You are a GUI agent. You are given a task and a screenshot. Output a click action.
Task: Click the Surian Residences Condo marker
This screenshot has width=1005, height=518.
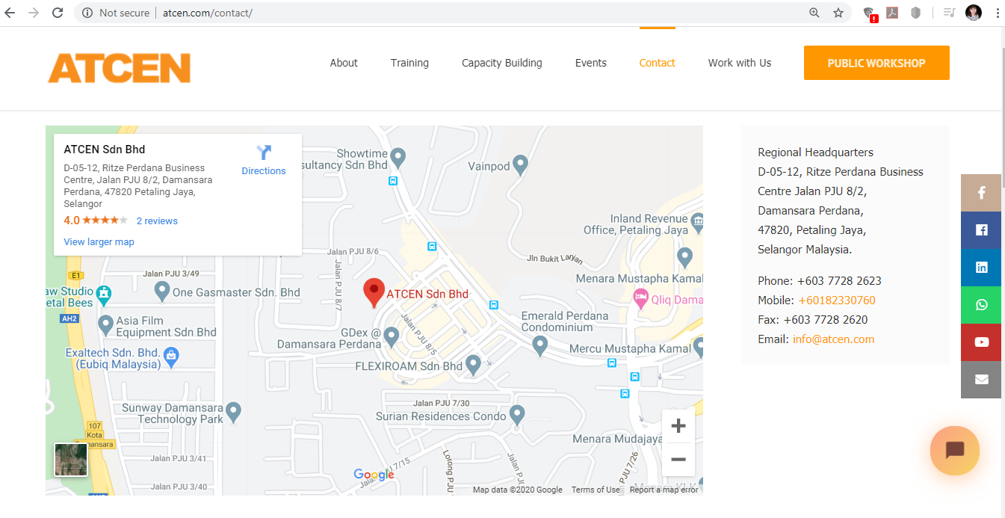click(x=516, y=413)
